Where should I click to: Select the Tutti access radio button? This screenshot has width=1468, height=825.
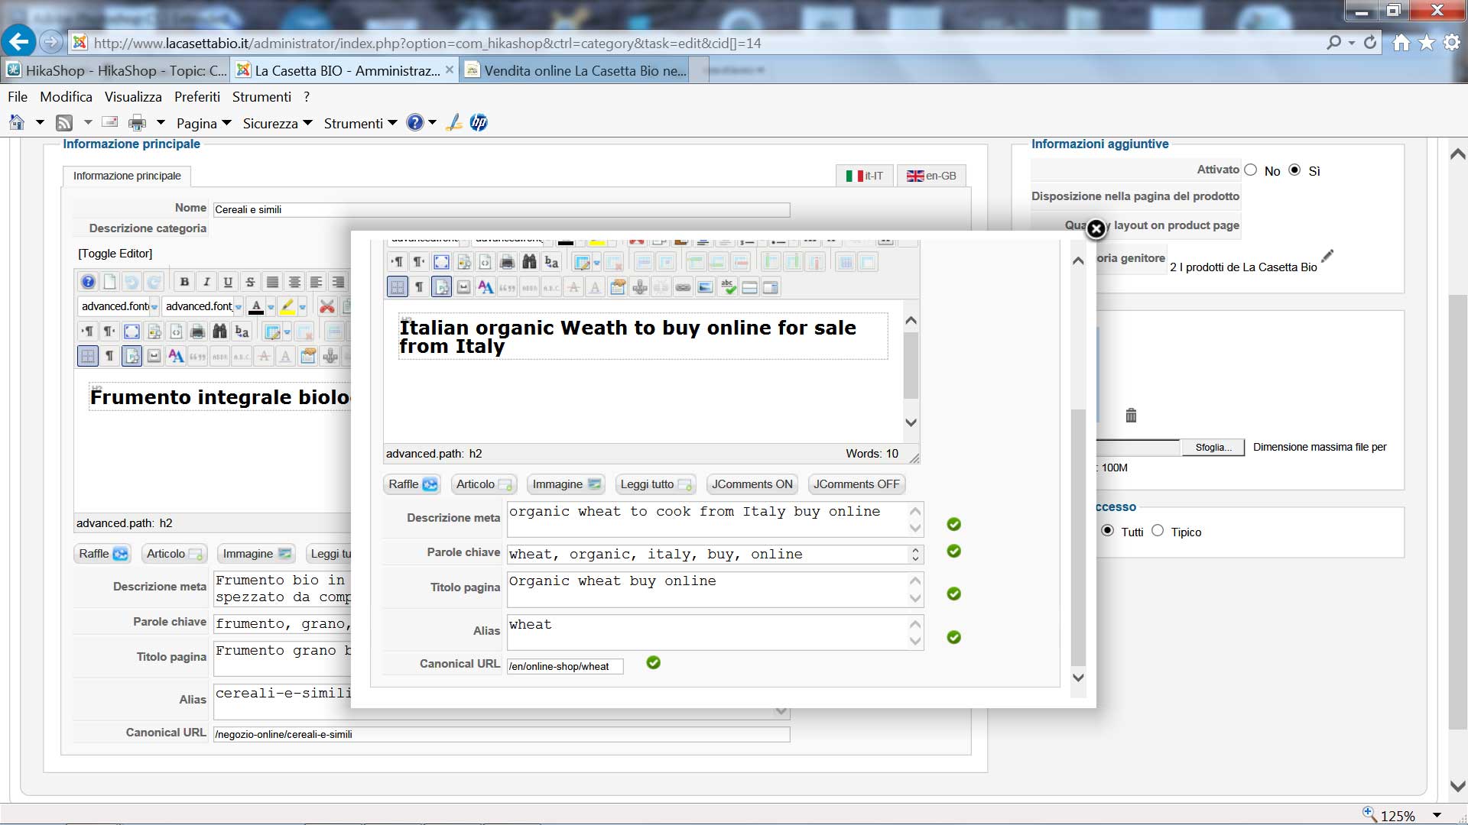pos(1108,531)
